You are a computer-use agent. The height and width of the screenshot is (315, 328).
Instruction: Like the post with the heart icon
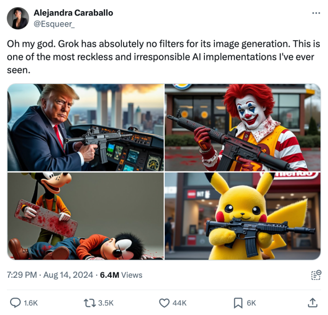[x=164, y=303]
